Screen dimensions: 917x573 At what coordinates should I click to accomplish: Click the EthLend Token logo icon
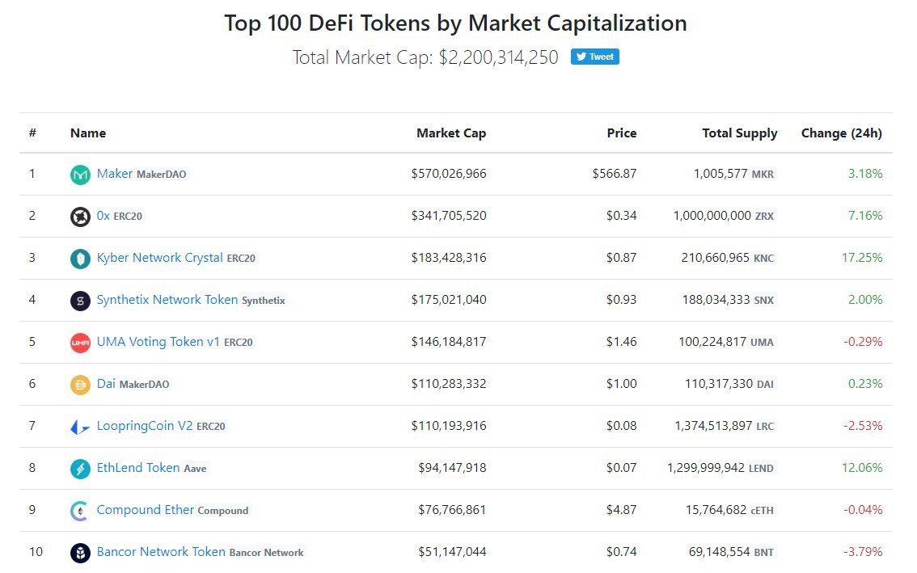pyautogui.click(x=80, y=469)
